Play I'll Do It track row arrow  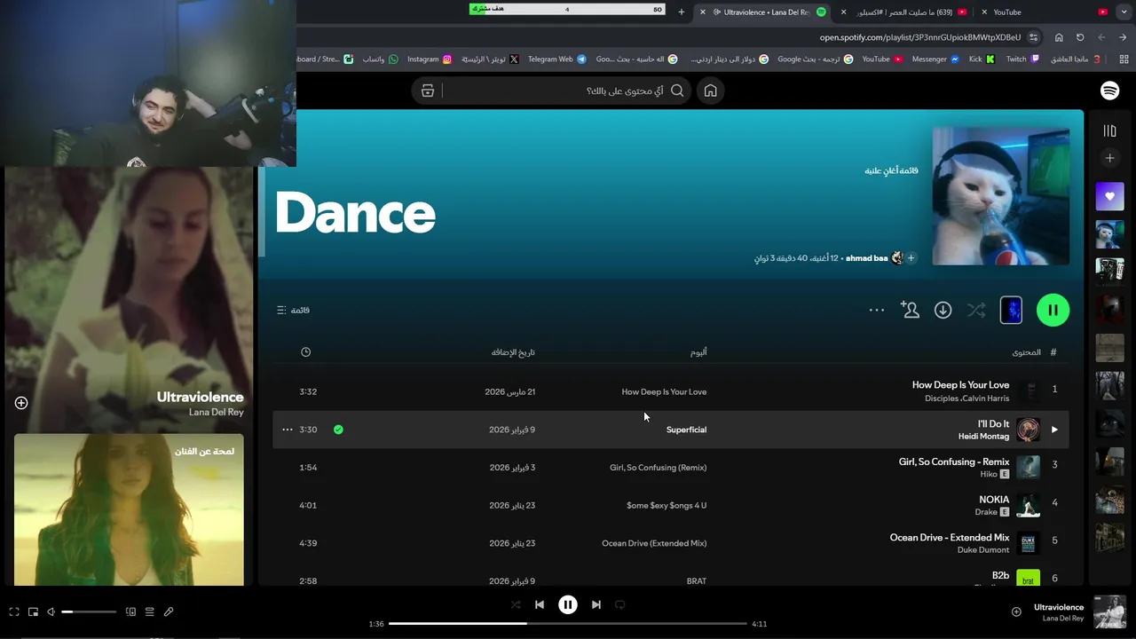pos(1054,430)
